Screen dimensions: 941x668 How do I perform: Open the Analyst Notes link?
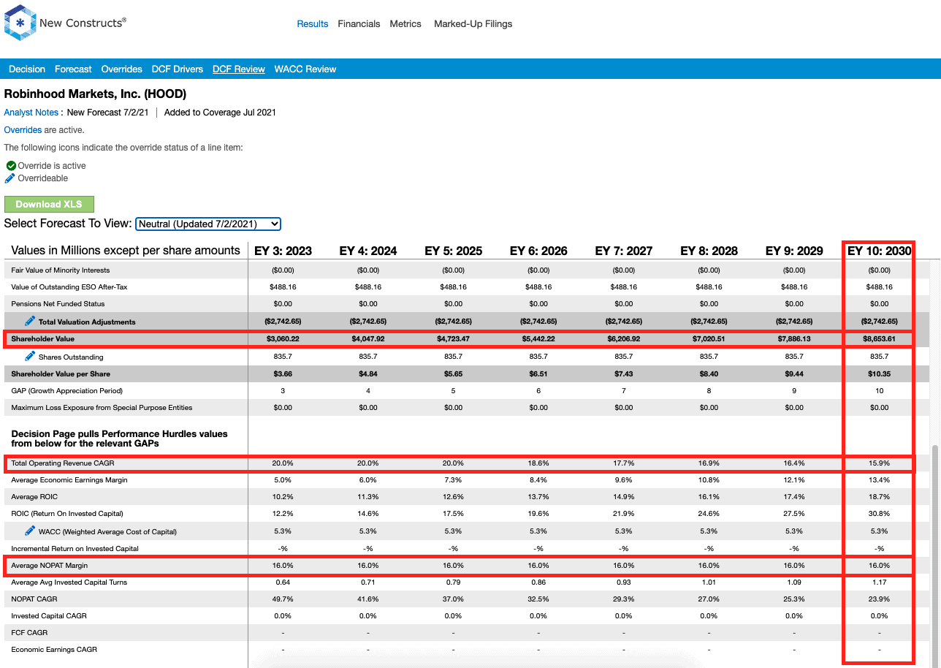[31, 113]
